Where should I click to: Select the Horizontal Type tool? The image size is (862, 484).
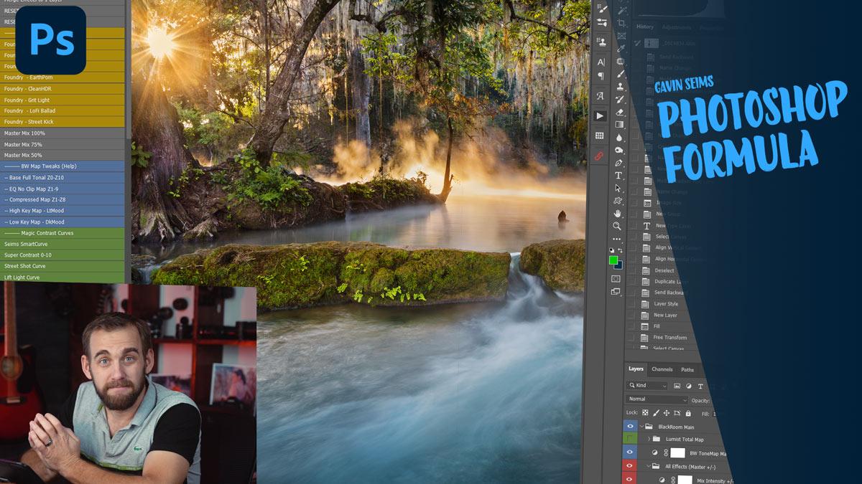click(618, 175)
